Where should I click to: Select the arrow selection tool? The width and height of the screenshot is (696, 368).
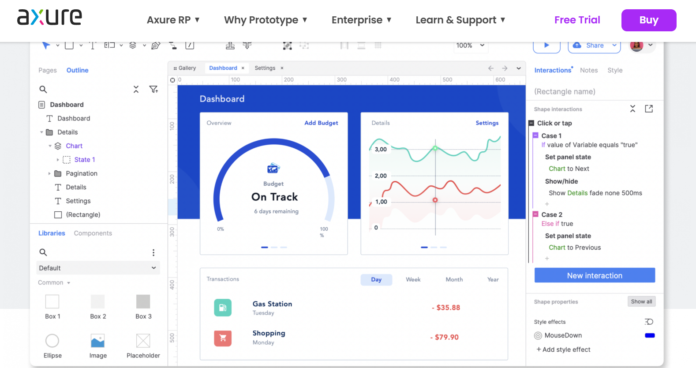[46, 45]
